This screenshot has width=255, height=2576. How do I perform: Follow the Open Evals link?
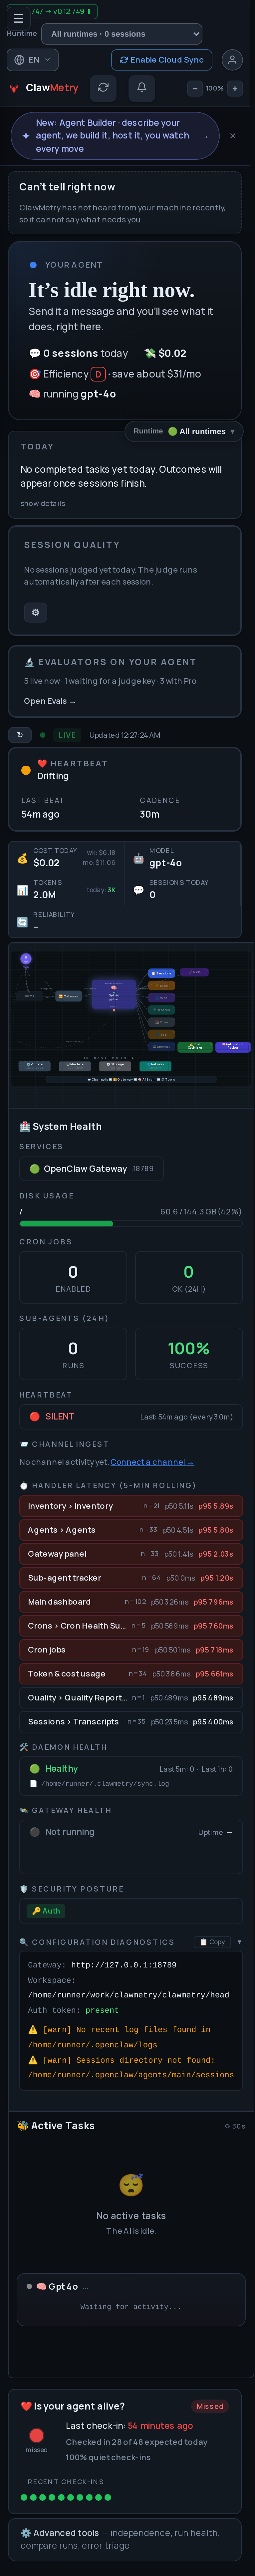point(49,701)
